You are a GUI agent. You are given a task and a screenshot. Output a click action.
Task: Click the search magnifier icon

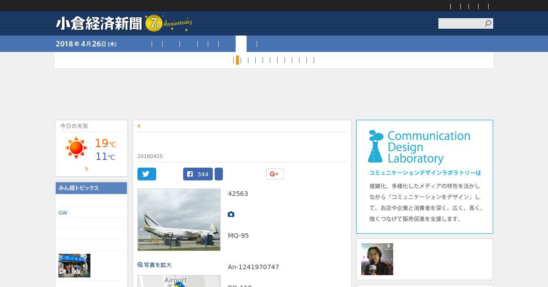click(x=488, y=23)
